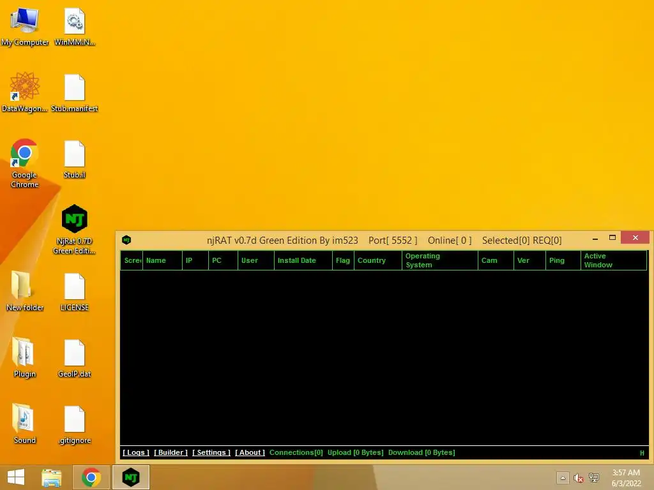Image resolution: width=654 pixels, height=490 pixels.
Task: Open the [ Logs ] link
Action: 136,452
